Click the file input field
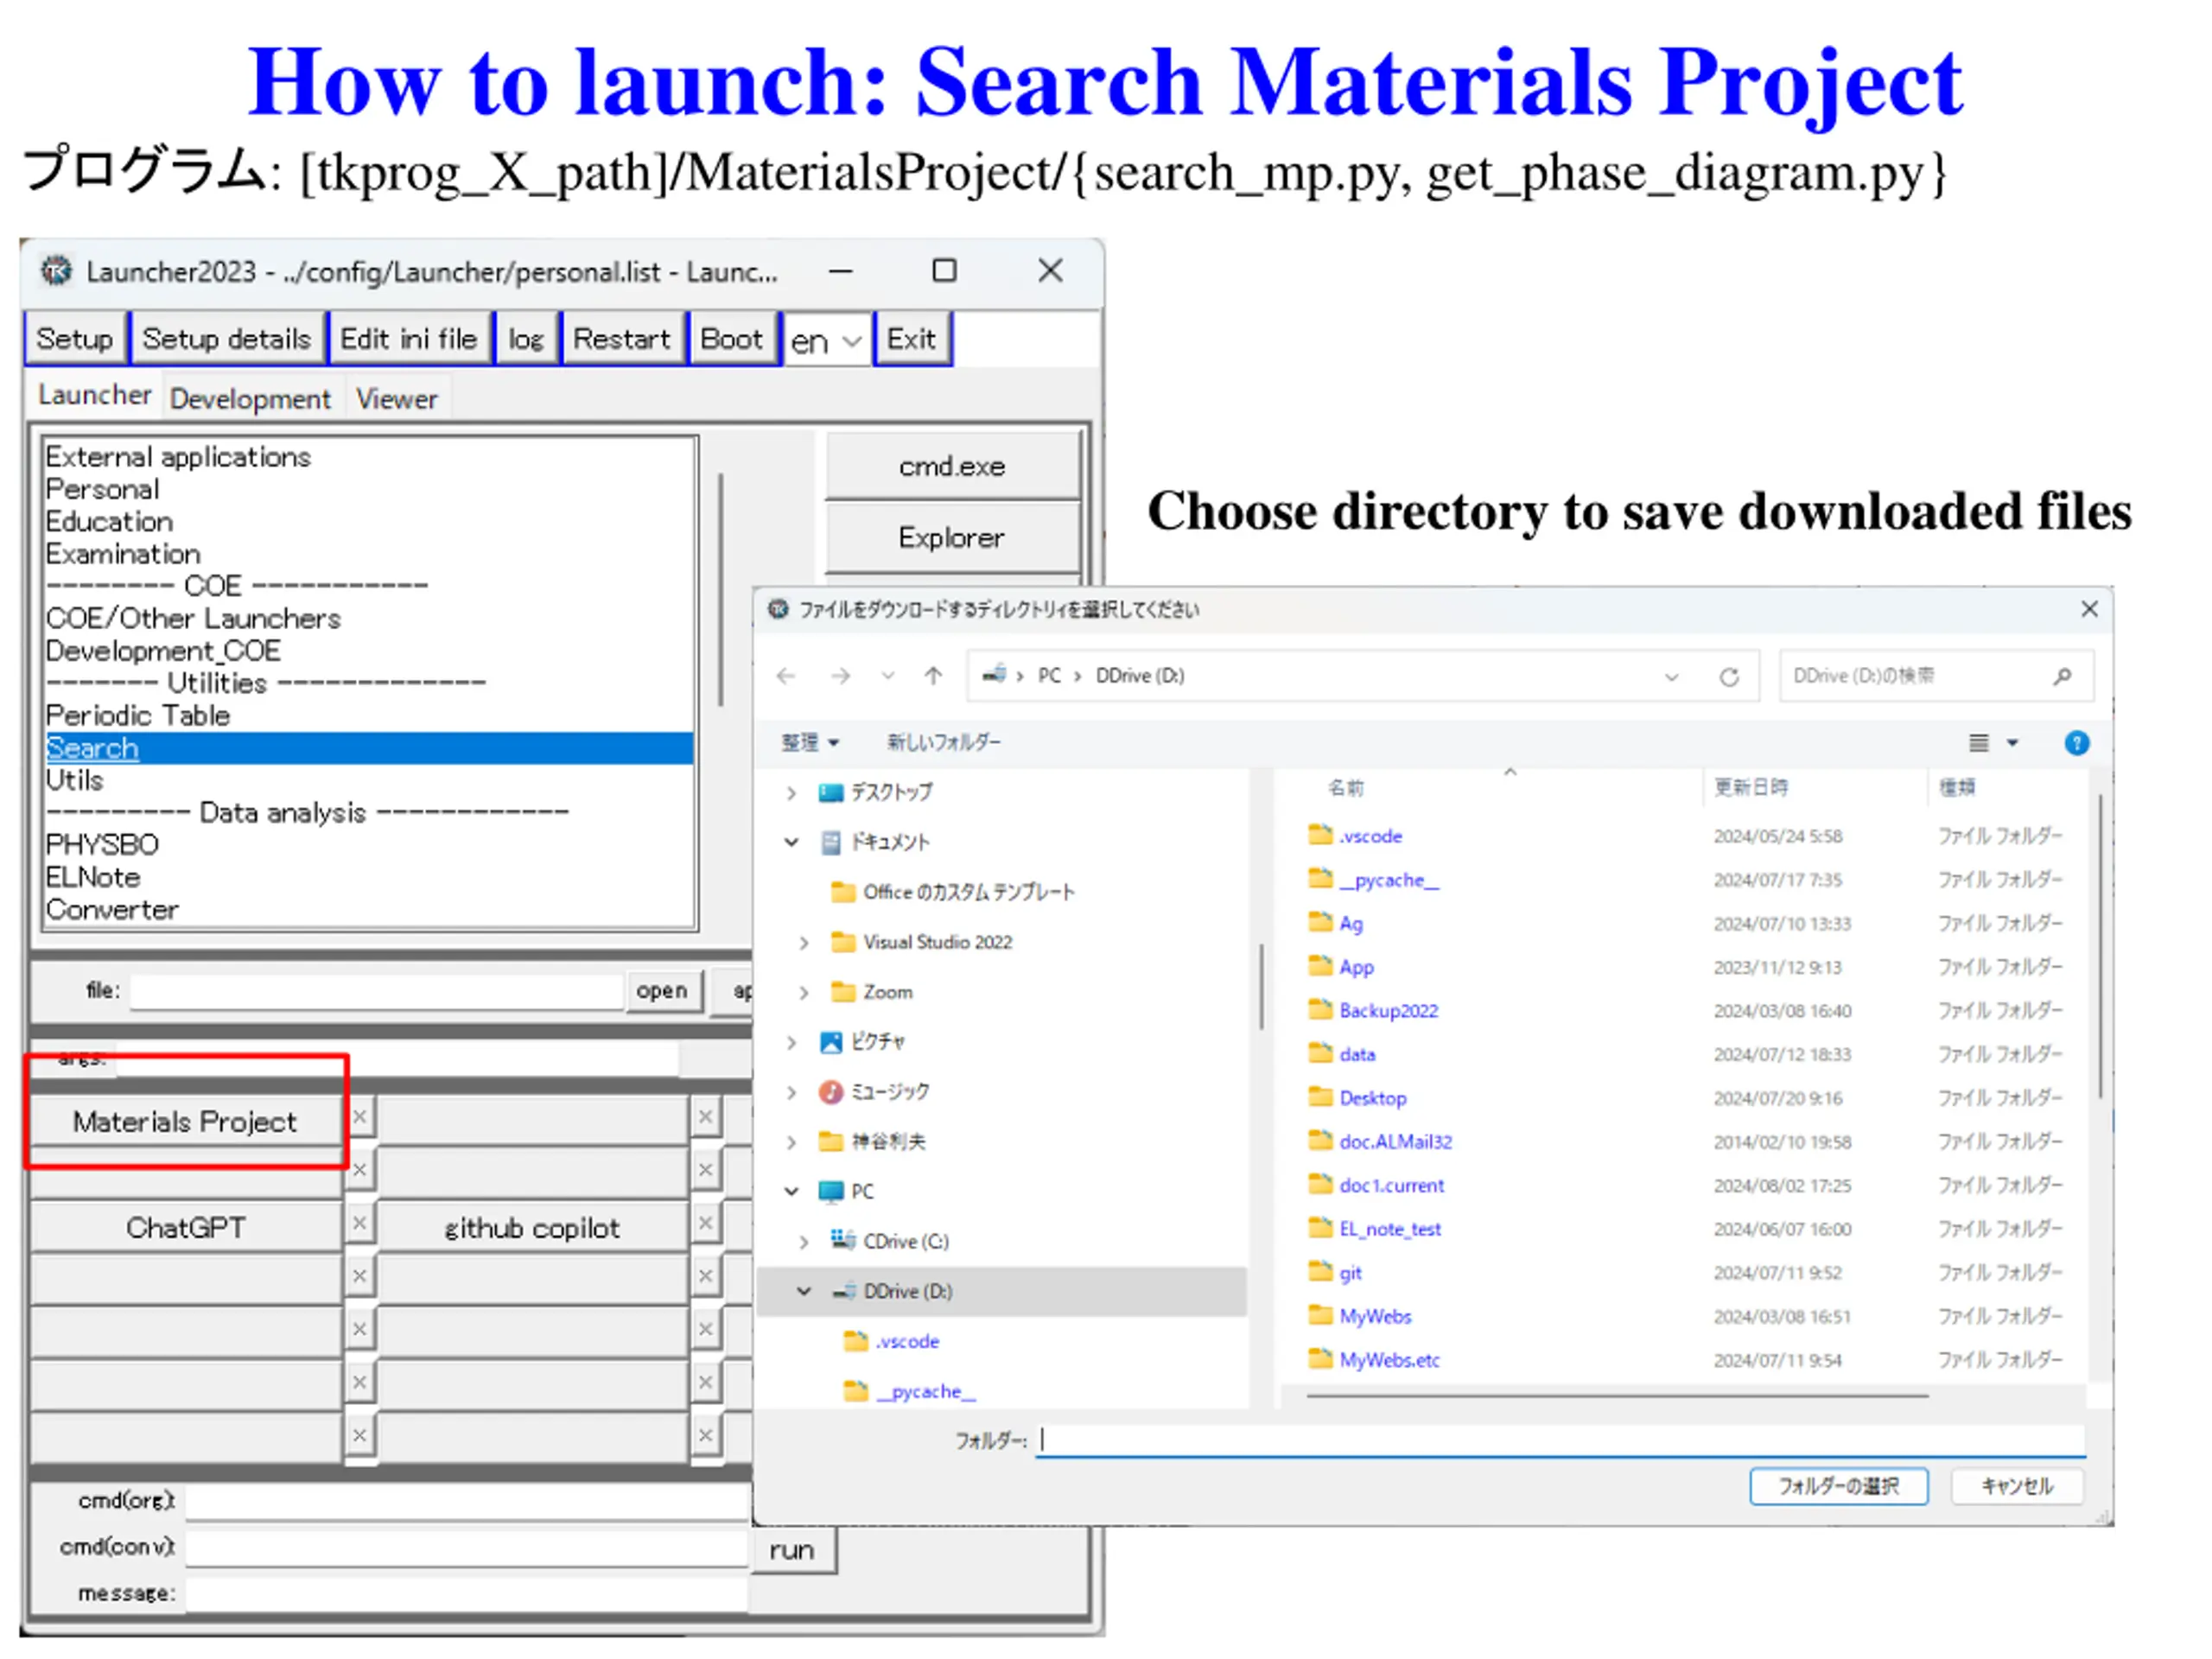The image size is (2212, 1659). [x=376, y=991]
